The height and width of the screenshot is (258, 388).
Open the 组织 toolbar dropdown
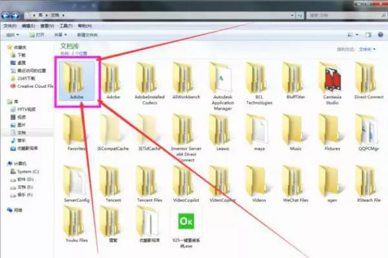(x=12, y=35)
